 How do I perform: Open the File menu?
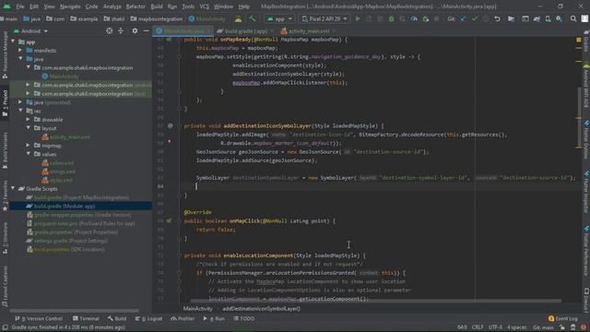click(x=20, y=6)
